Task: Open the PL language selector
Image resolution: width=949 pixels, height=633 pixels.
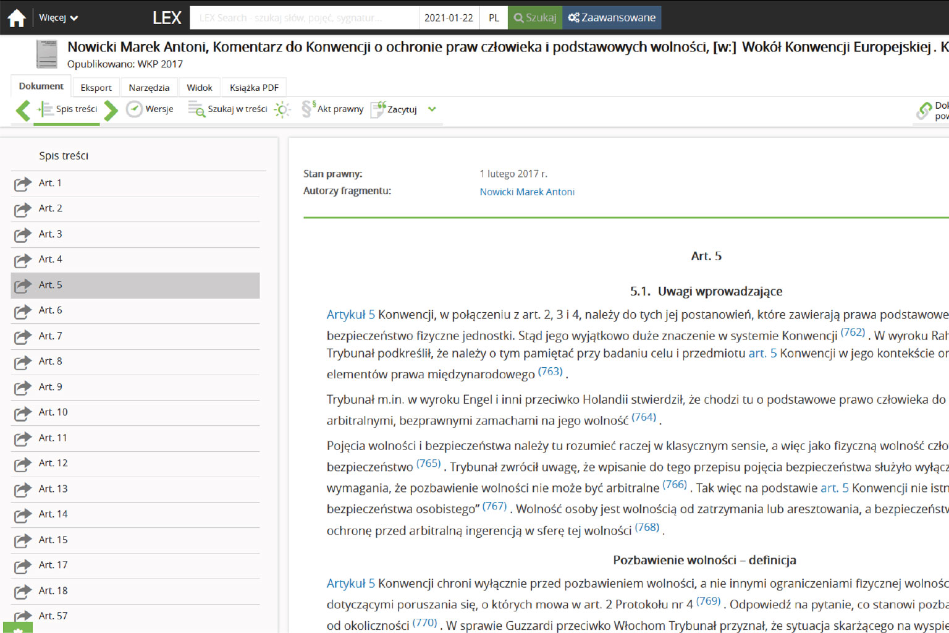Action: point(494,18)
